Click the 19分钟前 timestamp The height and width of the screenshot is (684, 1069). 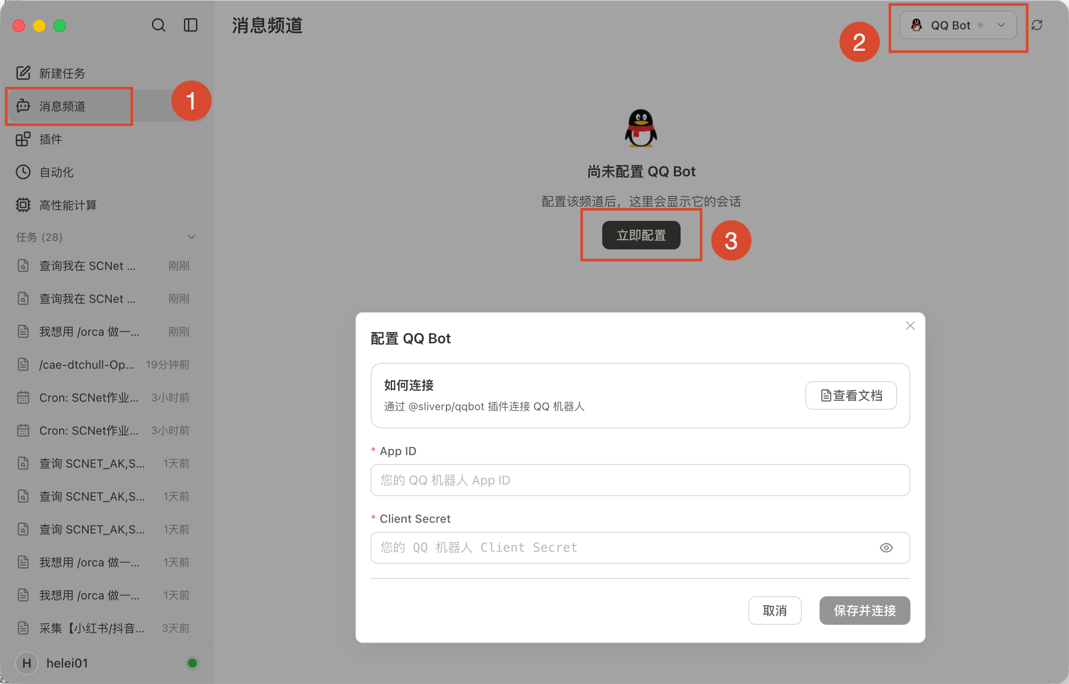tap(167, 365)
